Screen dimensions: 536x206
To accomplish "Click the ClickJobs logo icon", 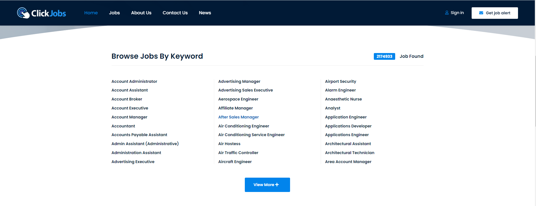I will tap(23, 13).
